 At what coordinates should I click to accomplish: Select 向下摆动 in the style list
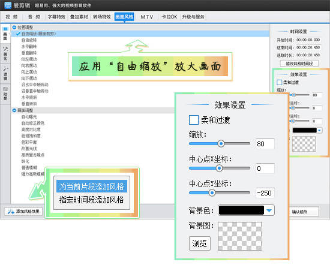(29, 78)
